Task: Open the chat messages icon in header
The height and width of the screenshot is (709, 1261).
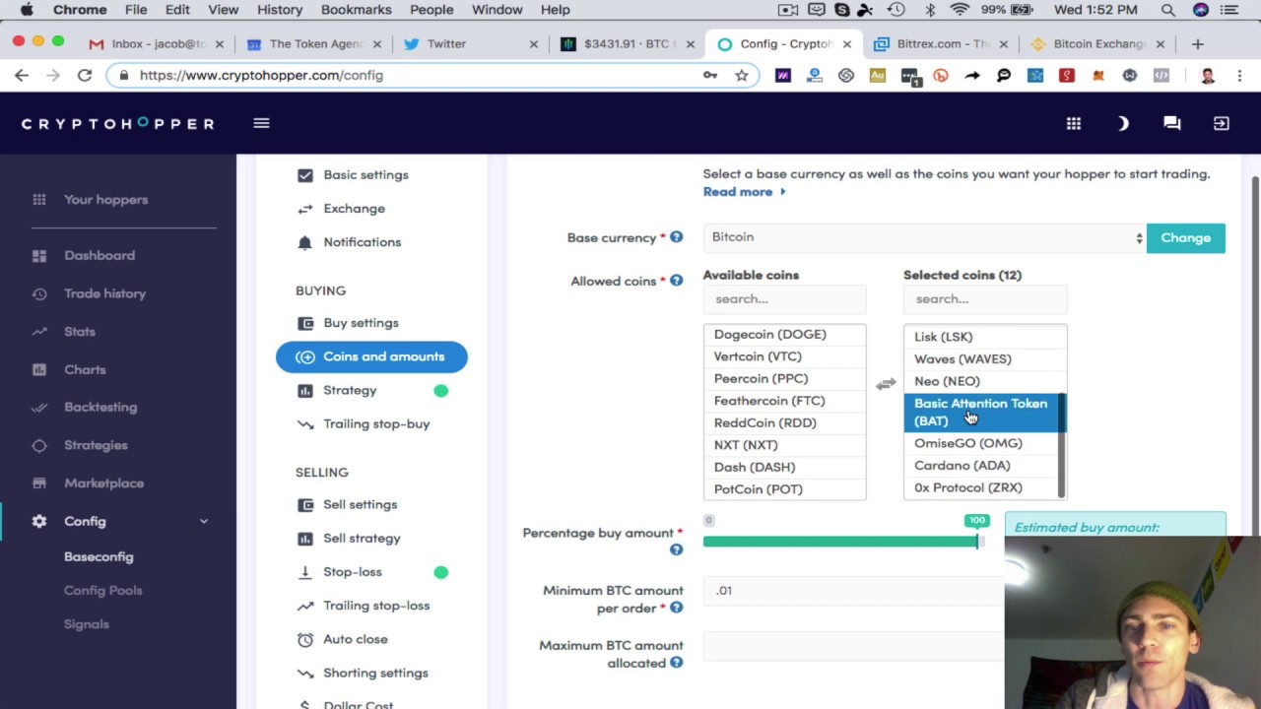Action: (x=1172, y=123)
